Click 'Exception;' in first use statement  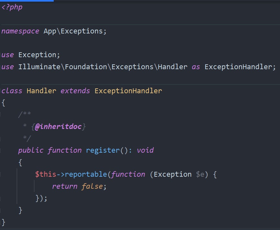39,55
